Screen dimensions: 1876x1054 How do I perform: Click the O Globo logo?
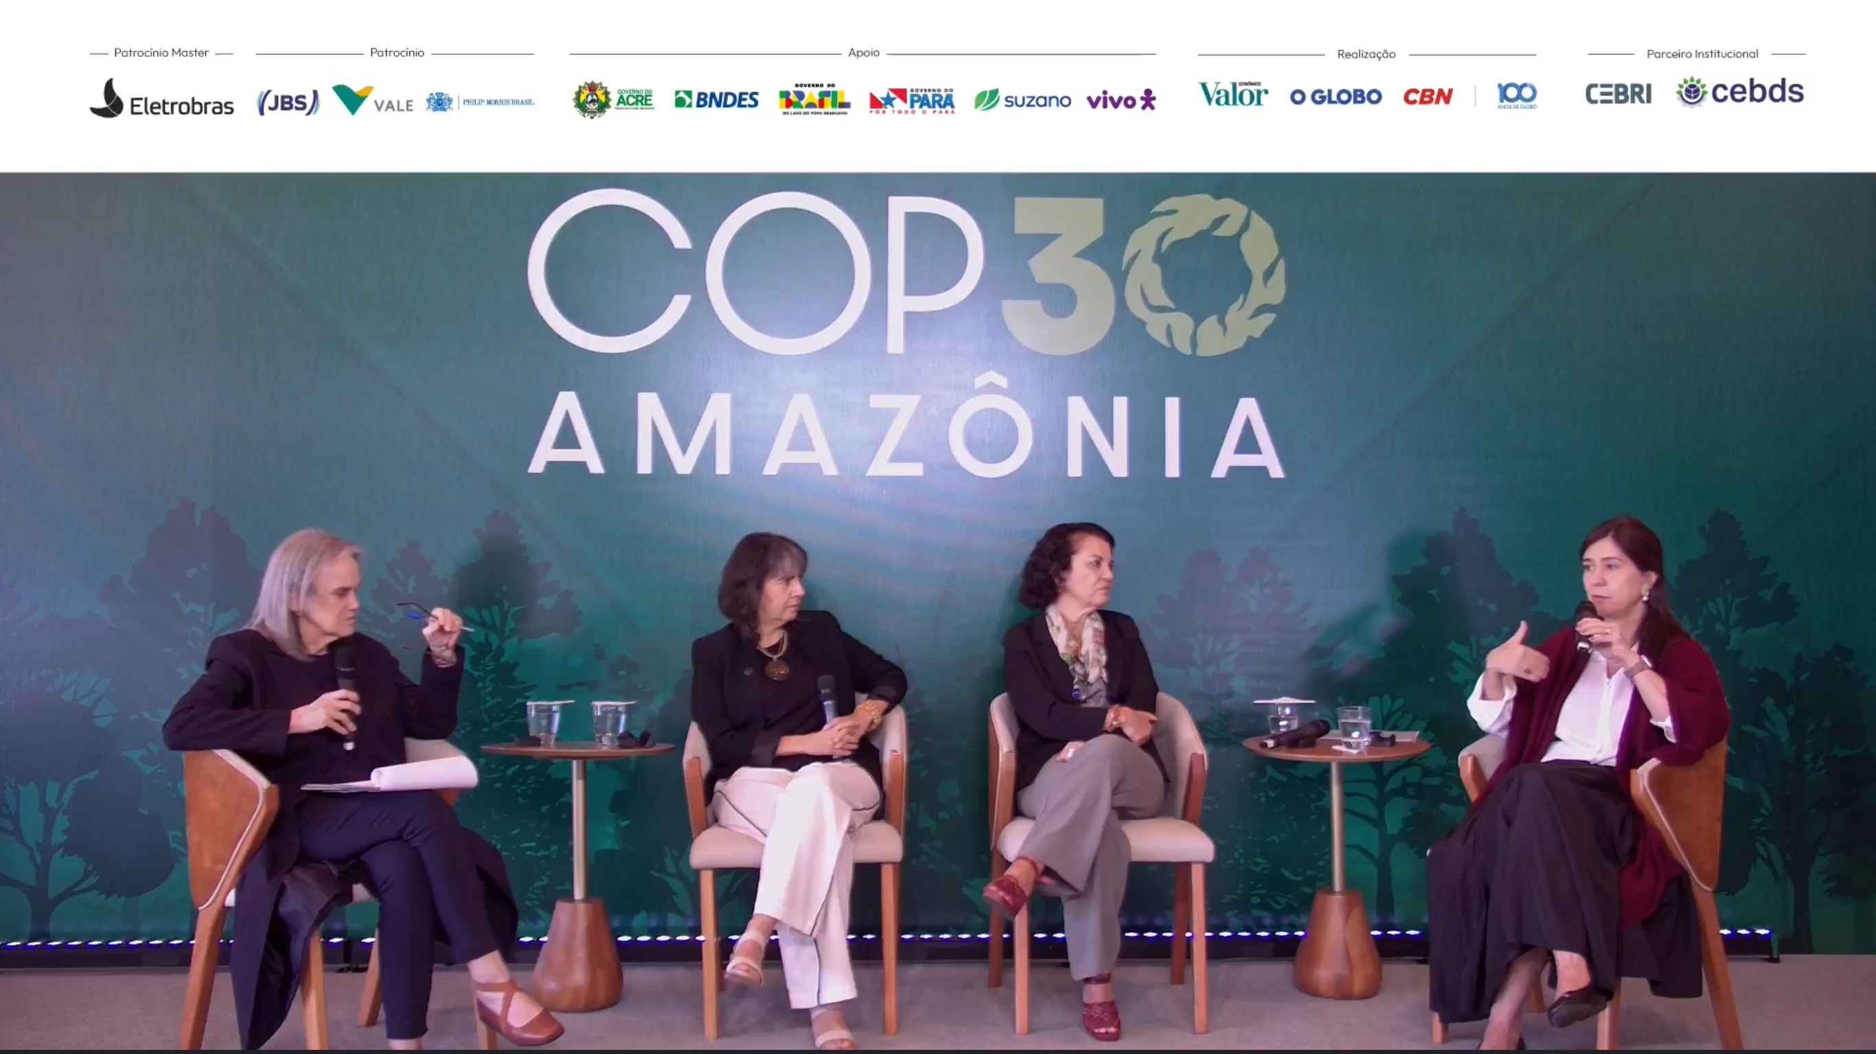[1336, 96]
